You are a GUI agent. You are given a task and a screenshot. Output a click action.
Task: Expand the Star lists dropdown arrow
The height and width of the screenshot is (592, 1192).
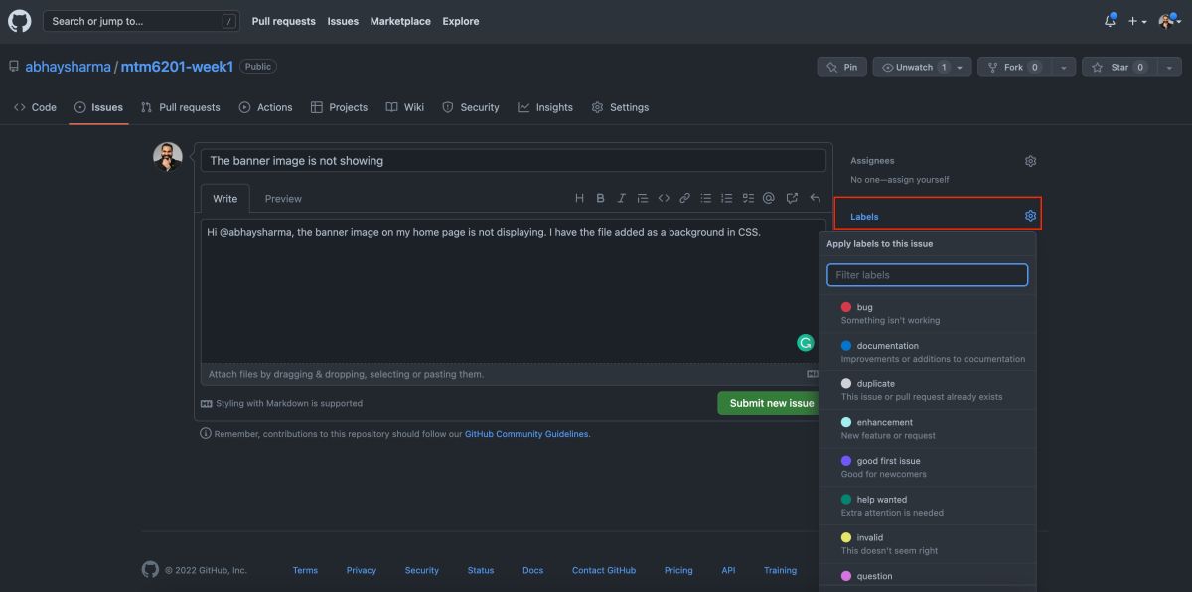tap(1168, 67)
